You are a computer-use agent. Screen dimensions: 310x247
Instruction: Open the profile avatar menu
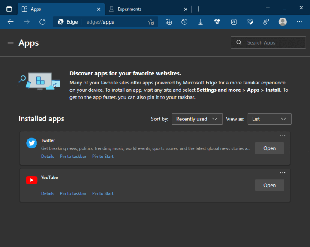[283, 22]
